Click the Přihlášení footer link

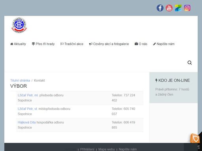coord(87,149)
